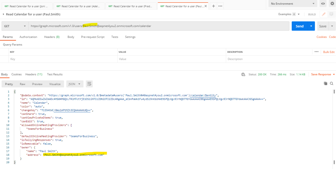
Task: Click the Status: 200 OK text
Action: pyautogui.click(x=258, y=74)
